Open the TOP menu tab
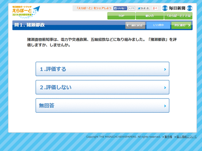This screenshot has width=202, height=151. (x=121, y=16)
